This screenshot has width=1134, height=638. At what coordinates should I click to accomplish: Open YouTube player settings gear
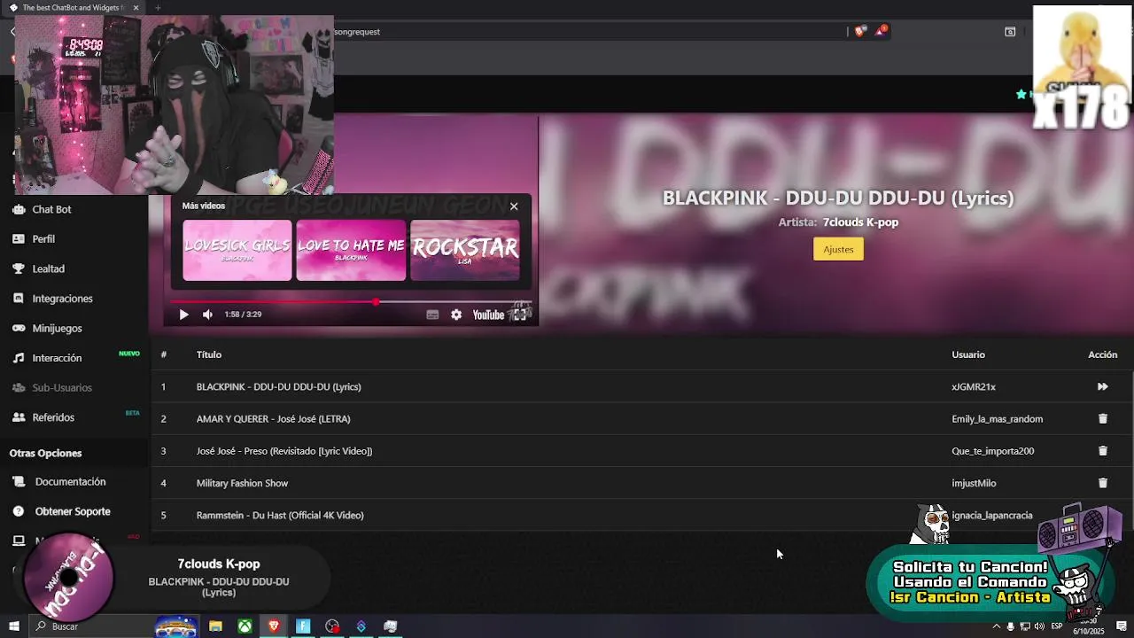(x=456, y=315)
